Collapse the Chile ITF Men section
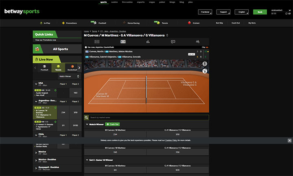This screenshot has height=176, width=293. (36, 135)
